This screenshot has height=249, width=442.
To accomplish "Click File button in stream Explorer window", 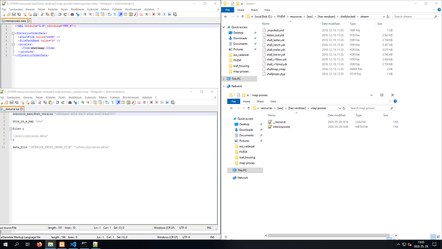I will tap(227, 10).
